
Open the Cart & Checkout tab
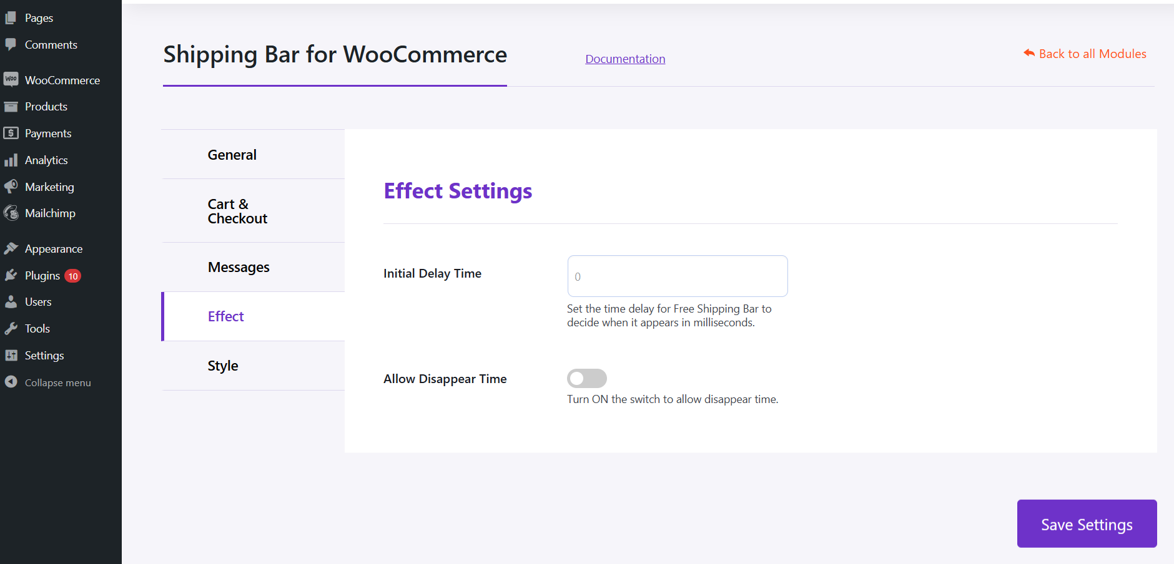pos(237,211)
